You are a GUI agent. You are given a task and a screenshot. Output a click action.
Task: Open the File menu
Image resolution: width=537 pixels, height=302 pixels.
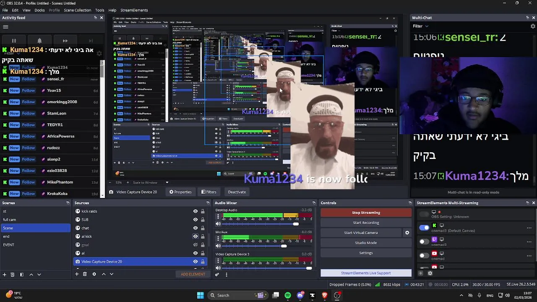pyautogui.click(x=5, y=10)
